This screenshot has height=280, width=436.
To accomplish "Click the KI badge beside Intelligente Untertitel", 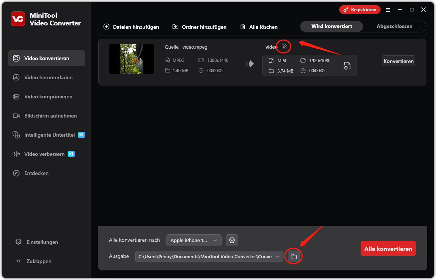I will click(x=81, y=135).
